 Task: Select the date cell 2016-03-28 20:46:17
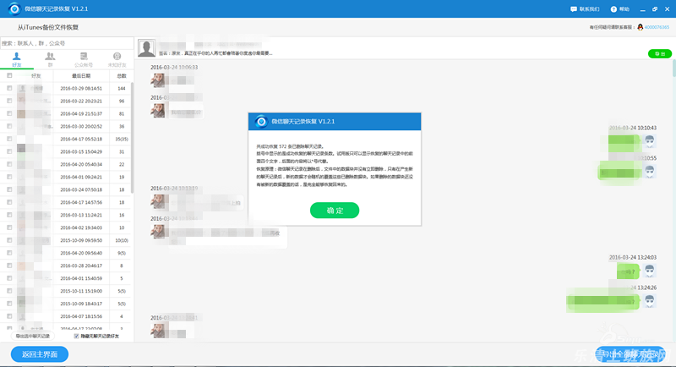pos(81,266)
